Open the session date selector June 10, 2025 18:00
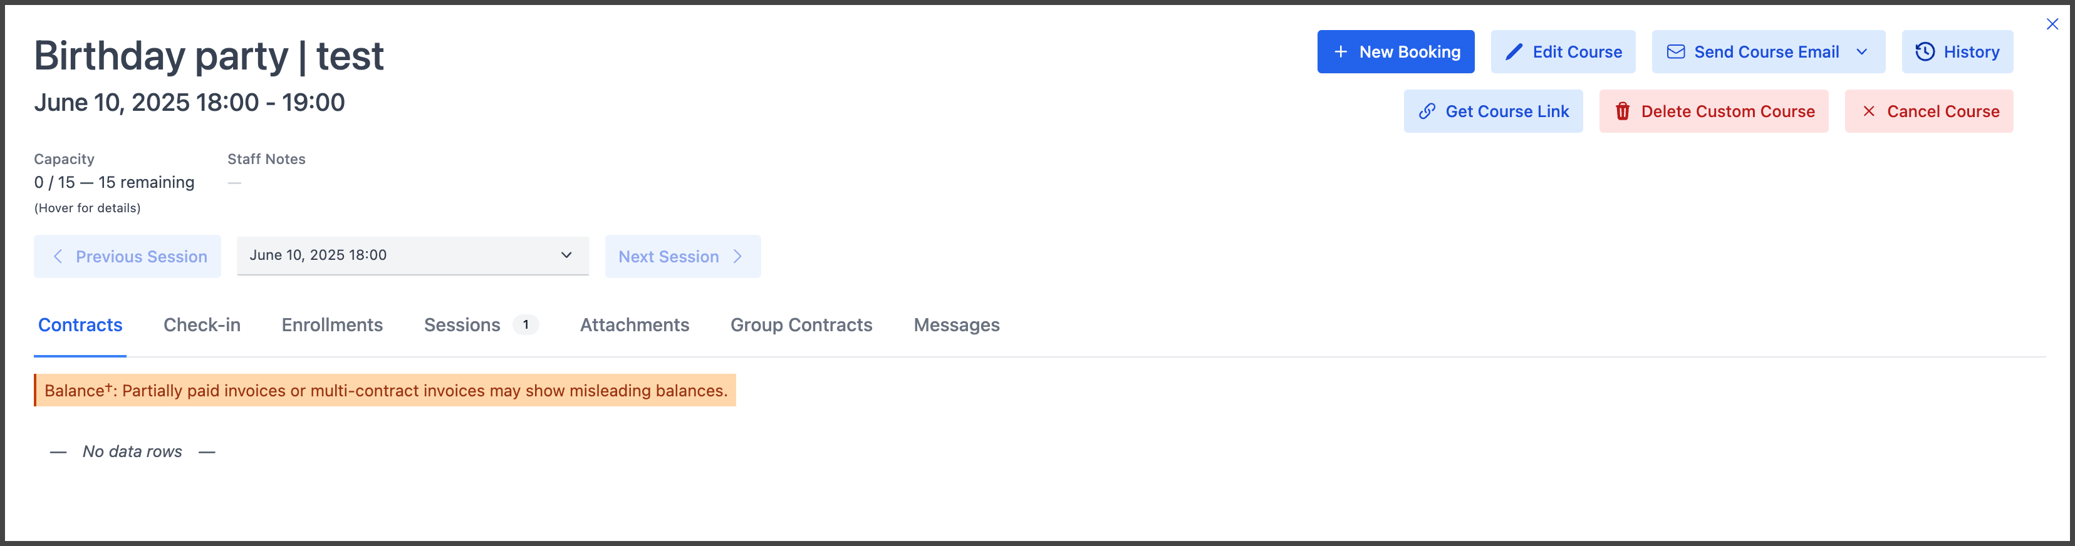This screenshot has height=546, width=2075. click(x=412, y=255)
